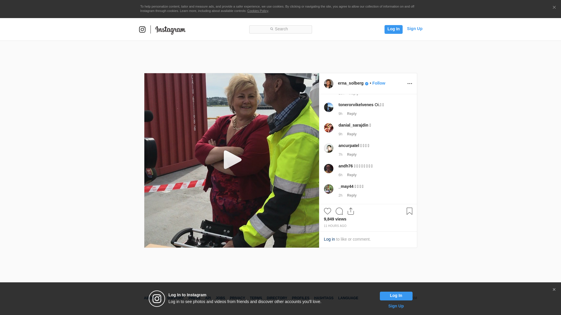Open erna_solberg username link
The height and width of the screenshot is (315, 561).
pos(351,83)
